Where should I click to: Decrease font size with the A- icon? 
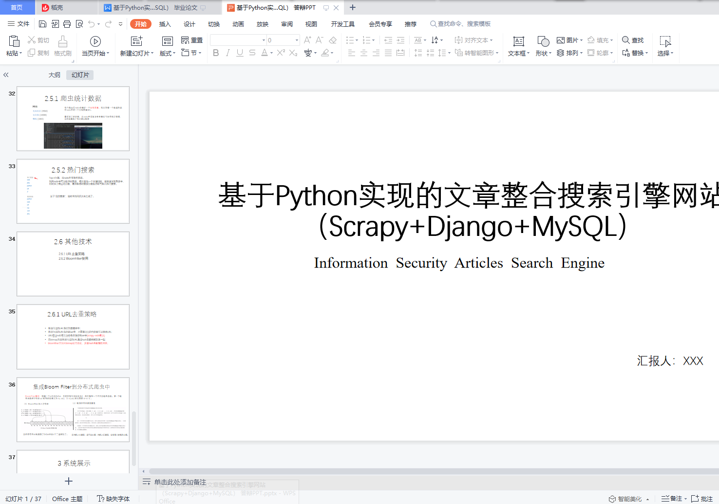(x=320, y=40)
